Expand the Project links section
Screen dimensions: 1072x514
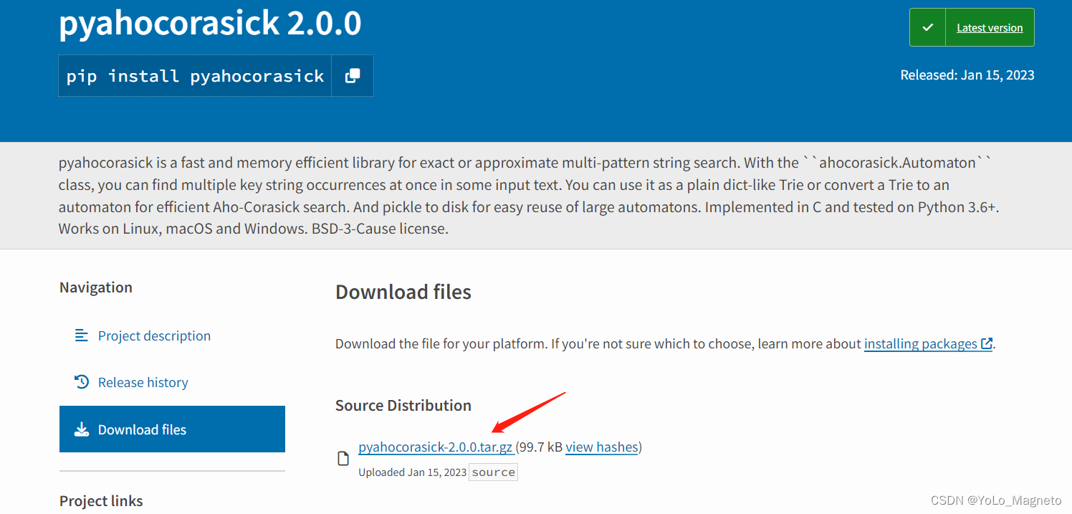pos(100,500)
